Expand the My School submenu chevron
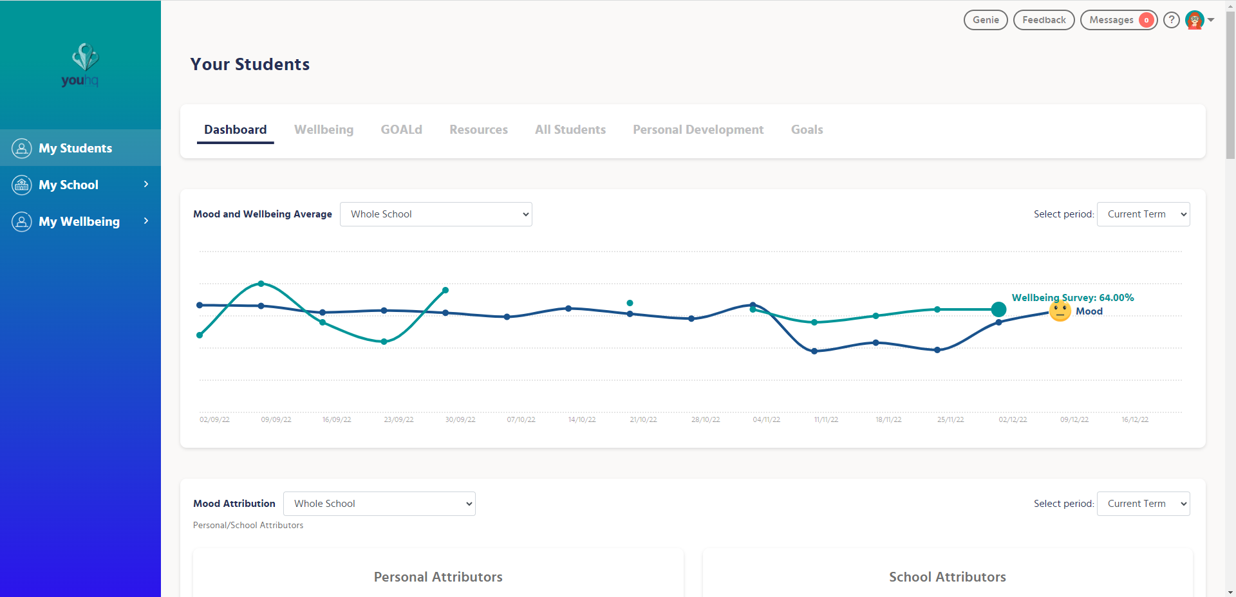 [146, 185]
